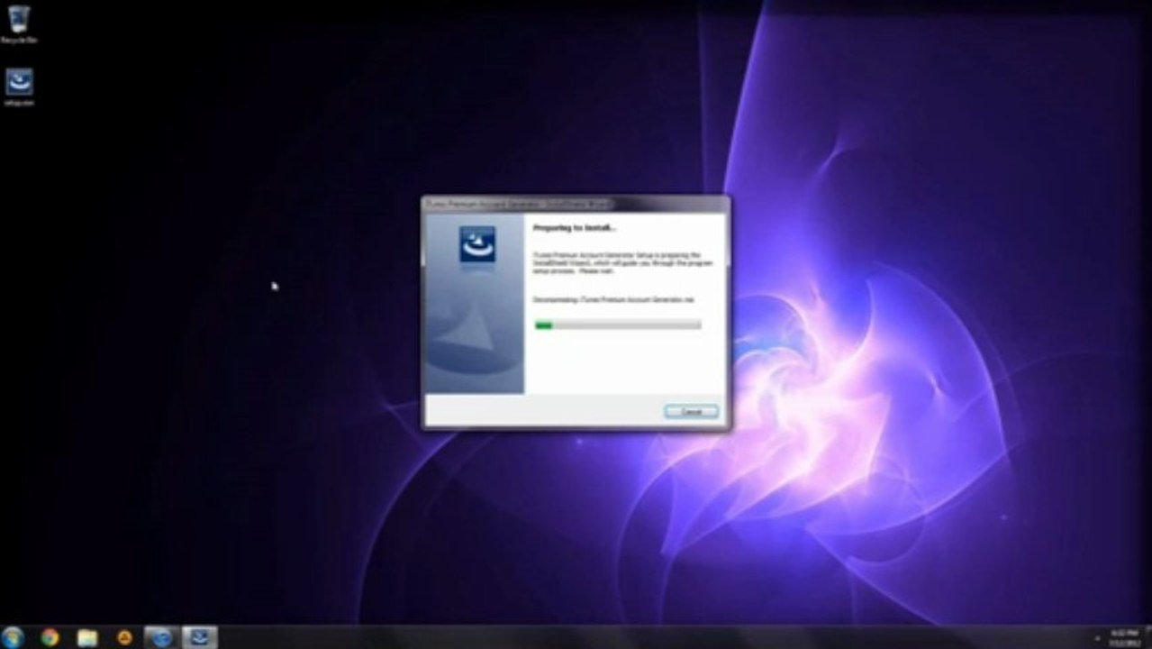Switch to the blue globe taskbar app
This screenshot has width=1152, height=649.
point(162,637)
